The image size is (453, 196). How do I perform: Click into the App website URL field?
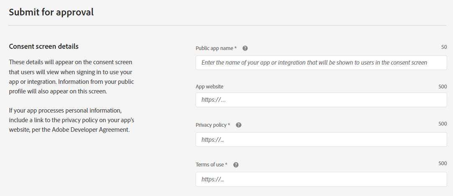(321, 100)
